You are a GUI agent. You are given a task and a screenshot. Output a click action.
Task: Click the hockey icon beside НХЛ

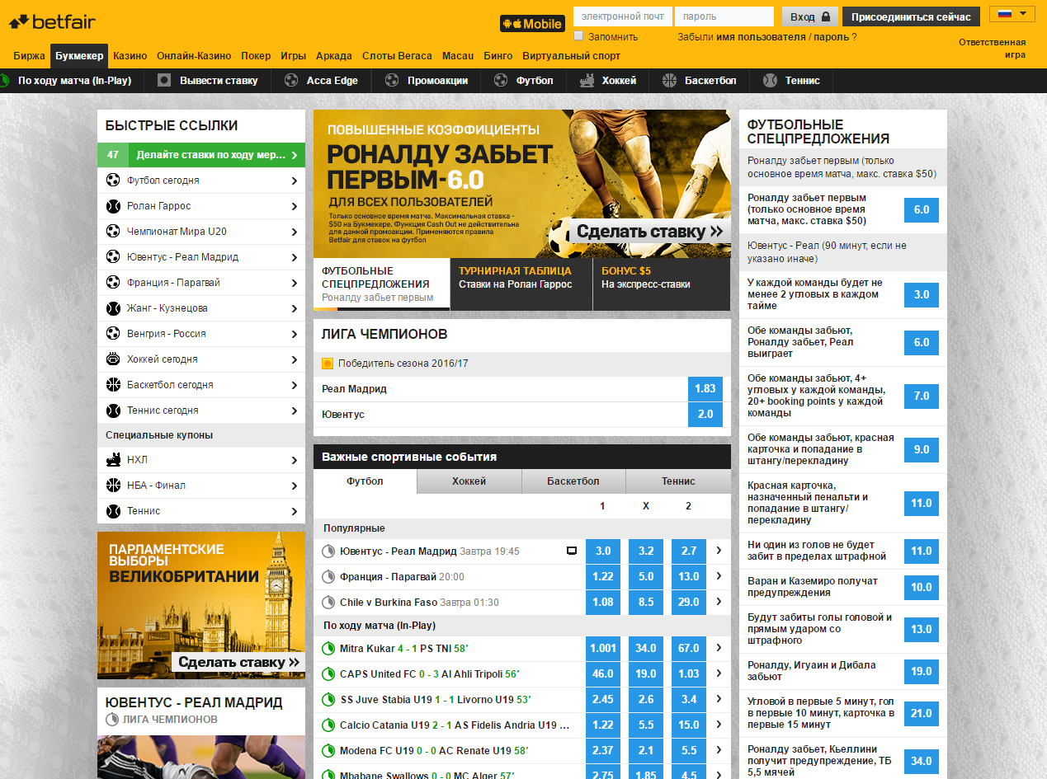(113, 460)
